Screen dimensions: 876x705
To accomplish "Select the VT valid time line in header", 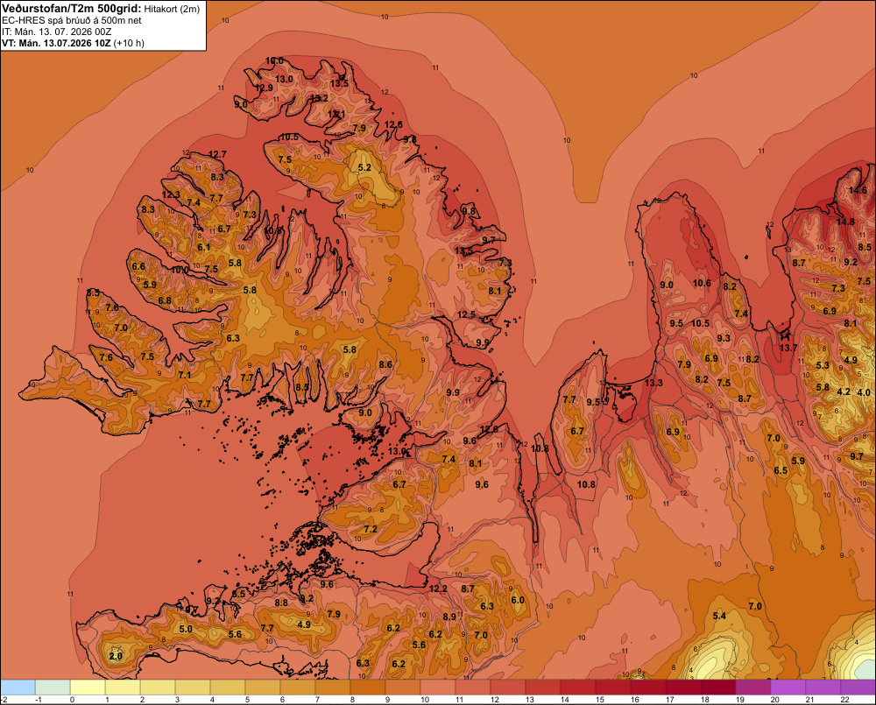I will tap(73, 43).
